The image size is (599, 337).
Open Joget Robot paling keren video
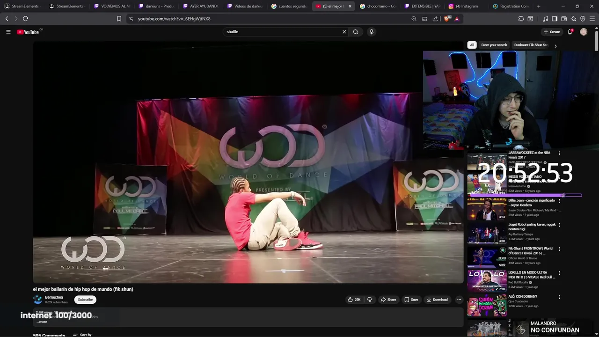click(487, 233)
